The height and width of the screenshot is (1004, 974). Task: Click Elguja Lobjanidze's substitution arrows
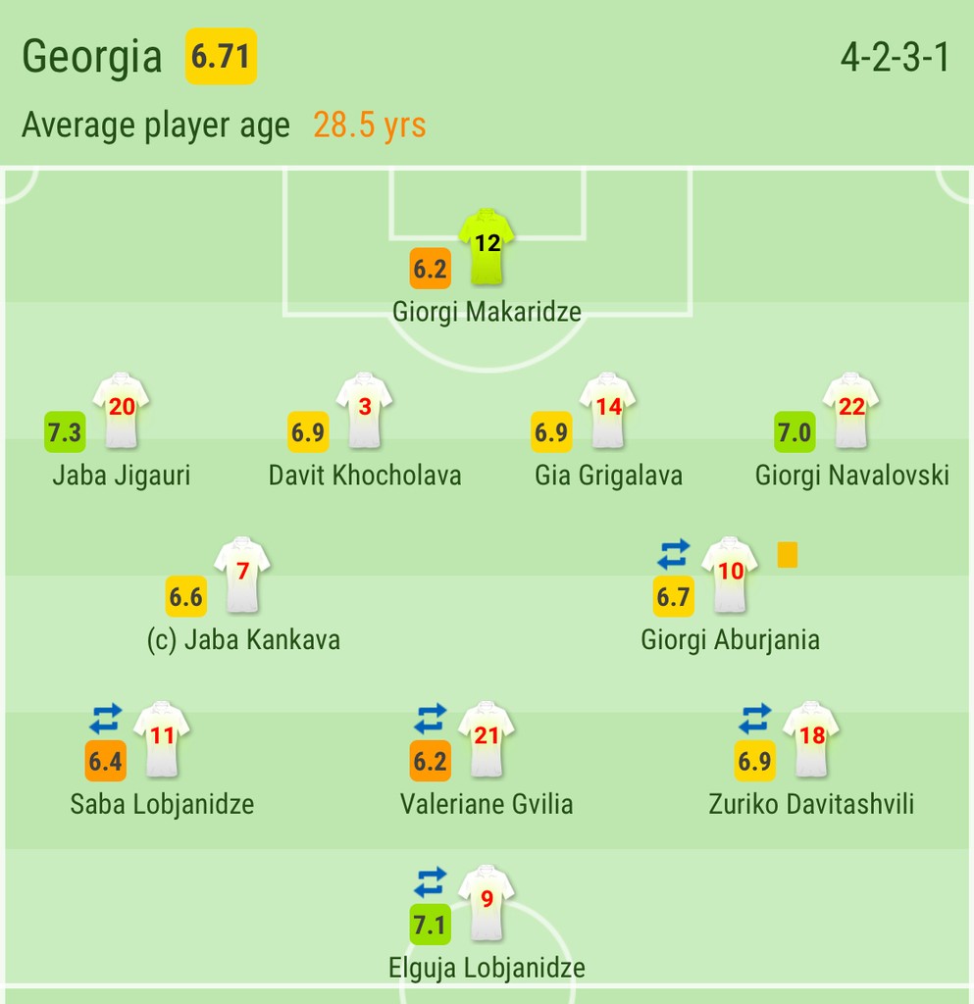point(431,881)
